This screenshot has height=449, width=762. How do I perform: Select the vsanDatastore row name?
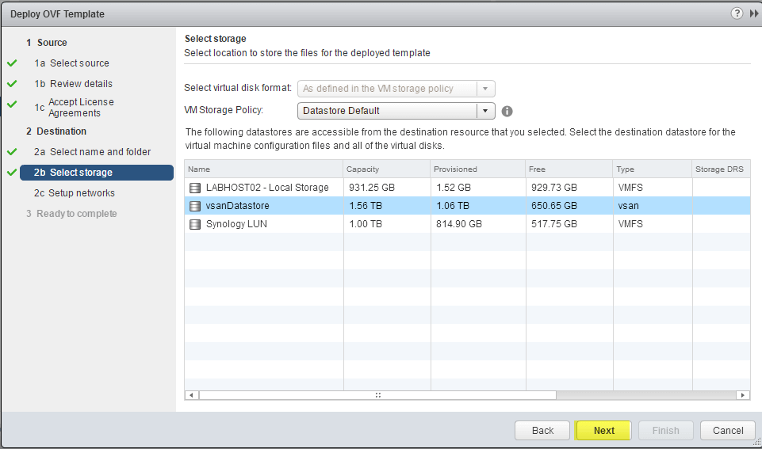click(238, 206)
